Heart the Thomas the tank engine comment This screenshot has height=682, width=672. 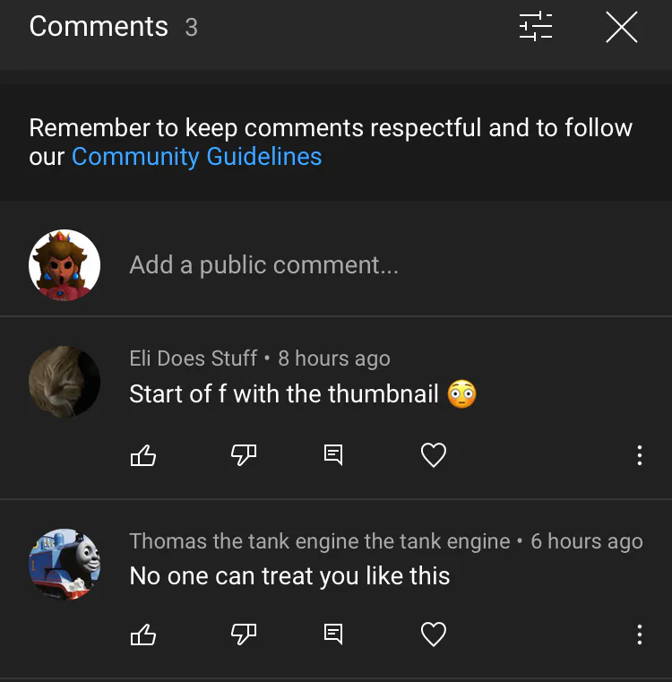tap(434, 635)
